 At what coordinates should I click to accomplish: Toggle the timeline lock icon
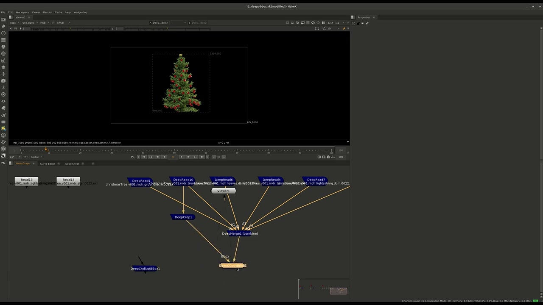[328, 157]
